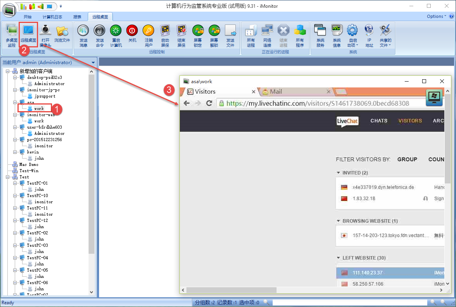
Task: Open VISITORS in LiveChat navigation
Action: pyautogui.click(x=410, y=121)
